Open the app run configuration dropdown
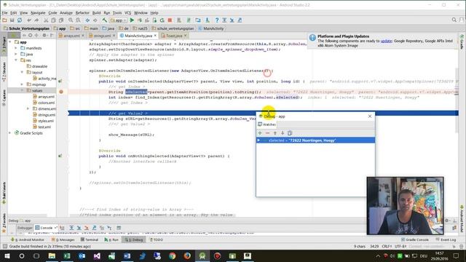Viewport: 466px width, 262px height. coord(118,20)
